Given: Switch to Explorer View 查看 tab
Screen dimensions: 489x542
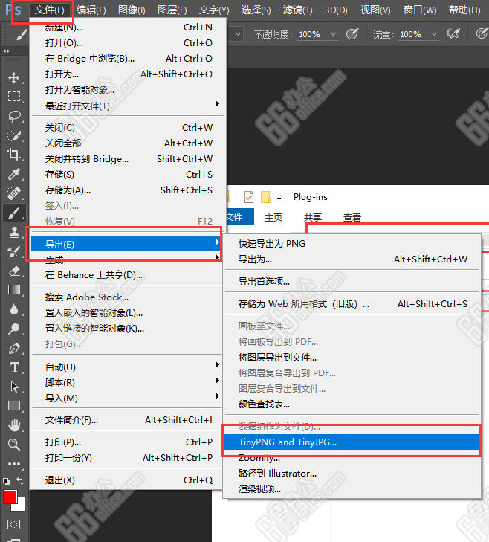Looking at the screenshot, I should (x=352, y=217).
